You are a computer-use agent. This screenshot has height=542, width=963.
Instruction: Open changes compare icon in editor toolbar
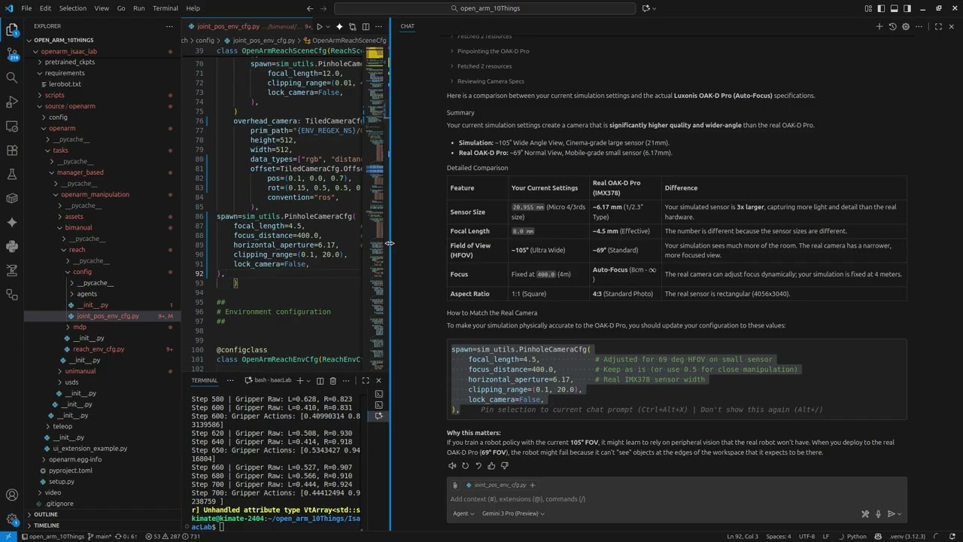click(351, 26)
